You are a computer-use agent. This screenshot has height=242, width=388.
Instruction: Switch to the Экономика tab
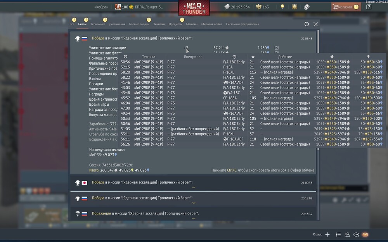click(98, 24)
